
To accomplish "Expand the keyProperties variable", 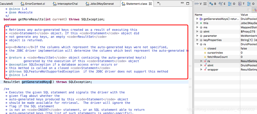I will click(x=197, y=40).
